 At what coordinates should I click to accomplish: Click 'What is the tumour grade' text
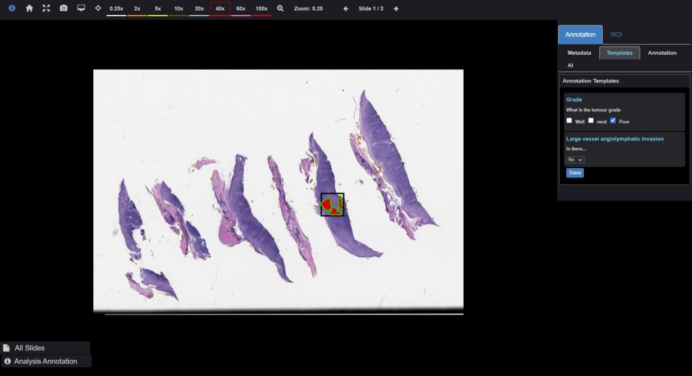click(593, 110)
